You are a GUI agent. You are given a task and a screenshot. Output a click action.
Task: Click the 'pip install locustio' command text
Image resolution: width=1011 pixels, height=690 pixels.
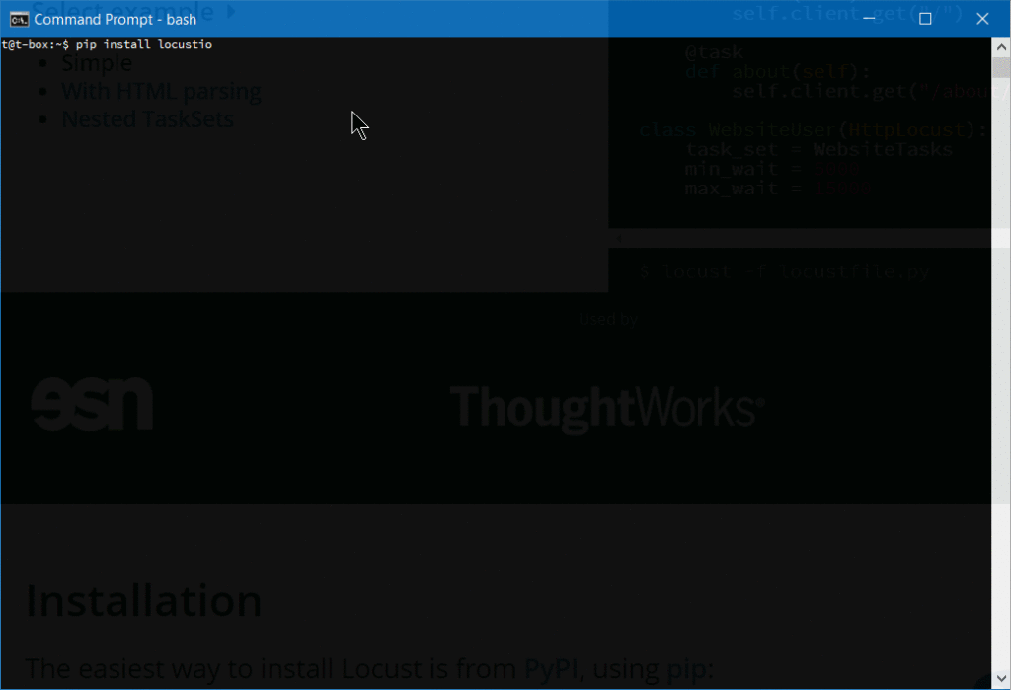(144, 44)
